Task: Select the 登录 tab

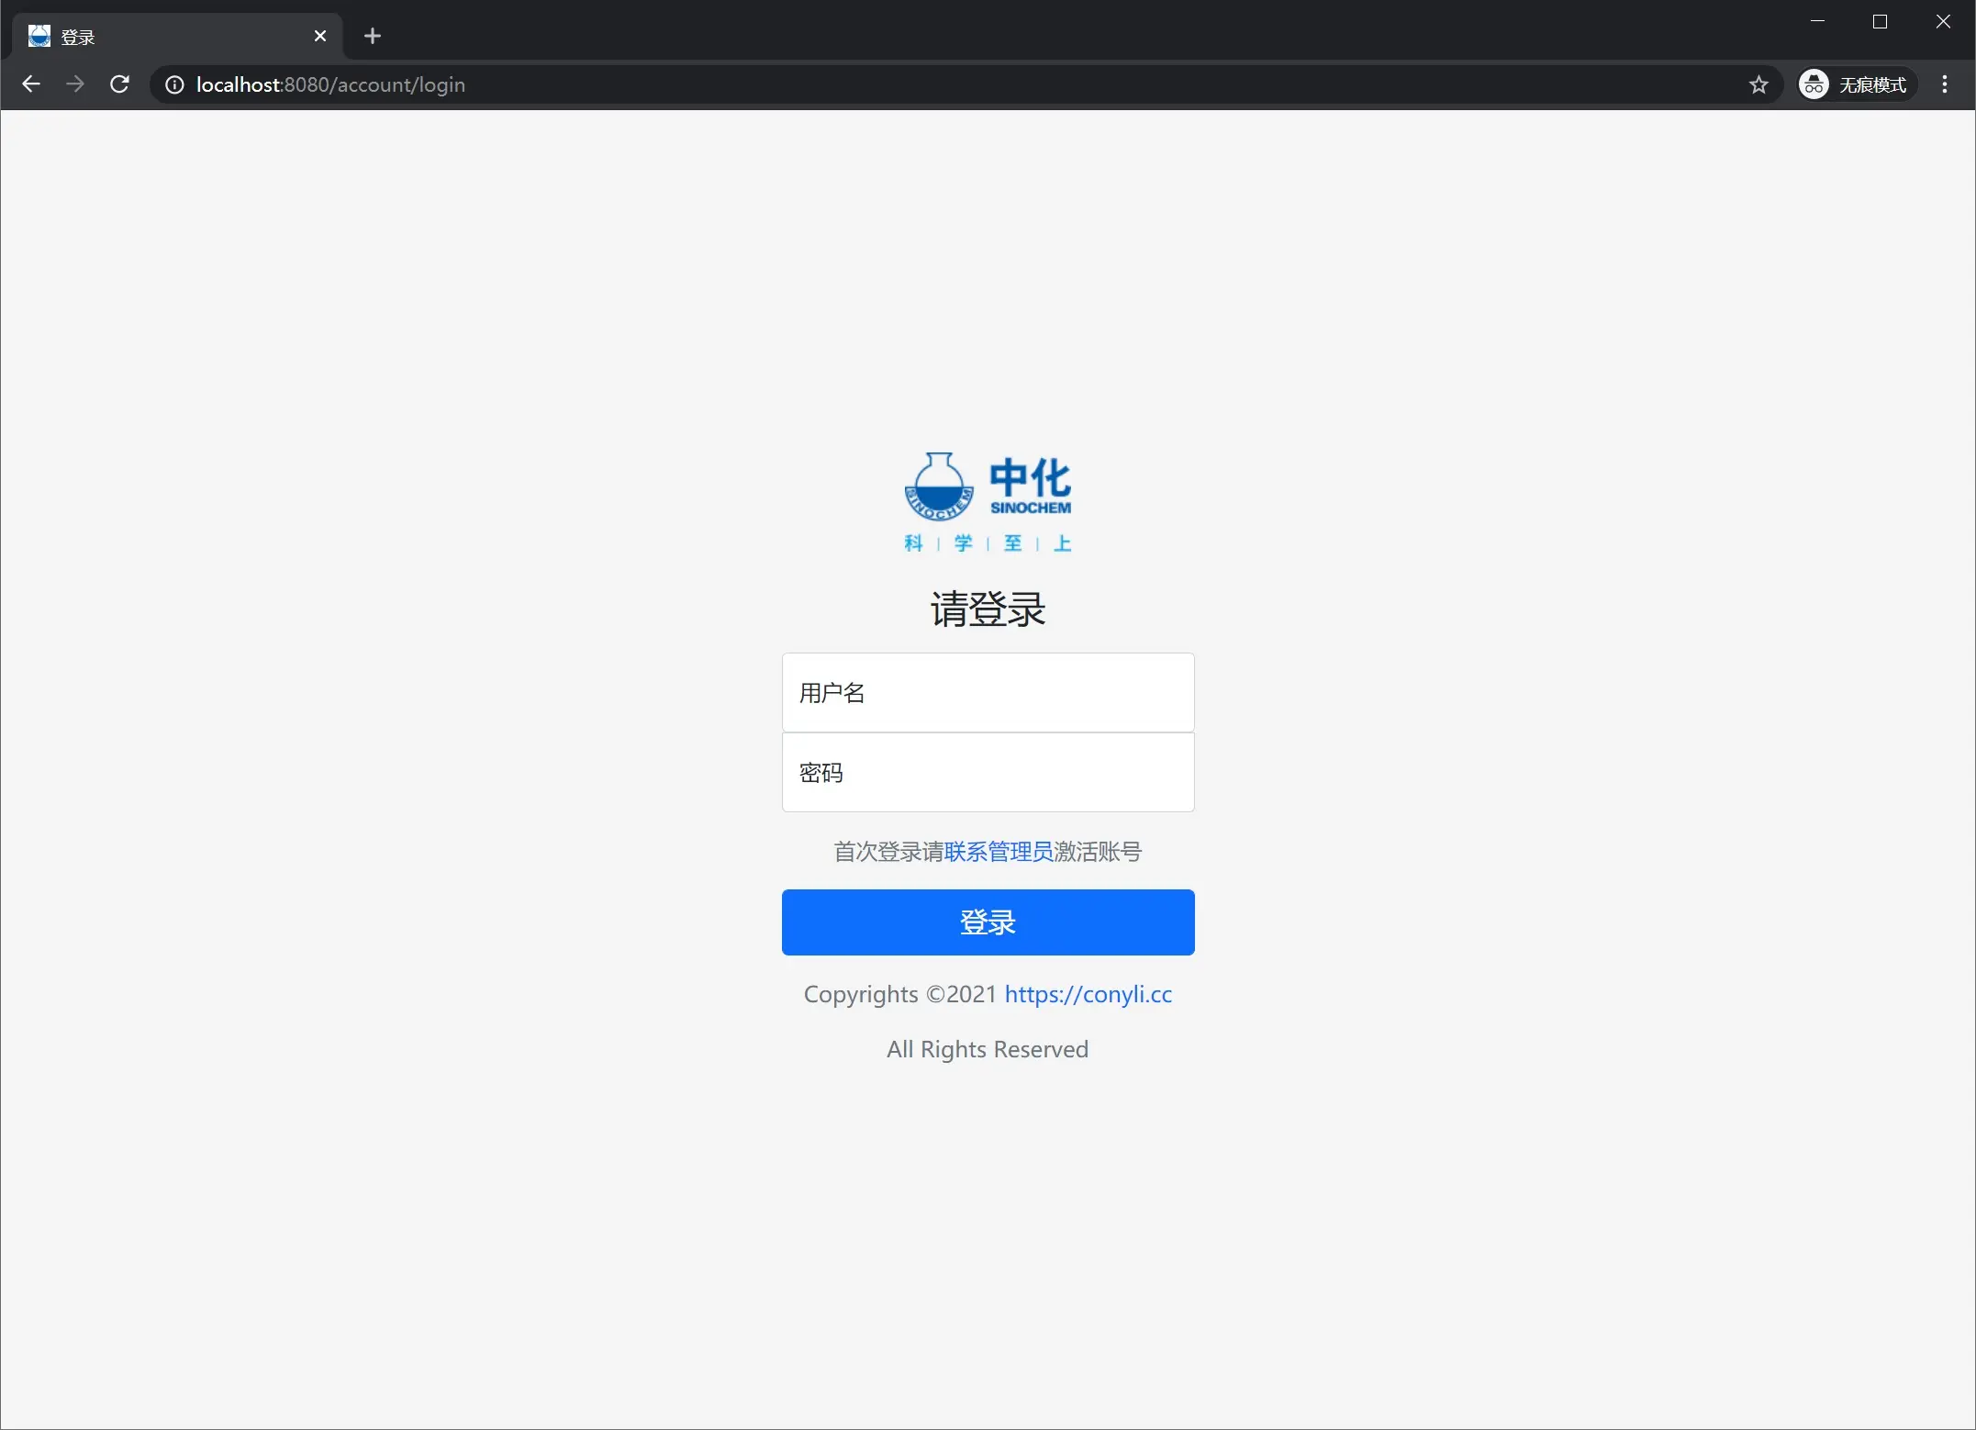Action: click(177, 36)
